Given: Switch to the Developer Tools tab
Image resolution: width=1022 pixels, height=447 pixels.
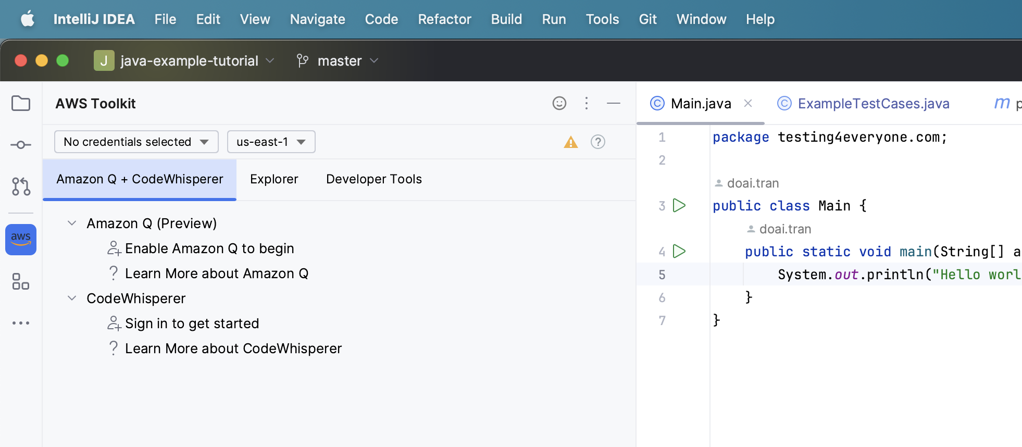Looking at the screenshot, I should [374, 179].
